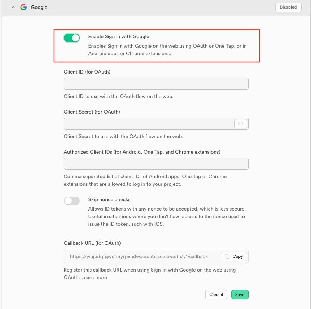This screenshot has height=309, width=311.
Task: Click the 'Enable Sign in with Google' label
Action: coord(119,36)
